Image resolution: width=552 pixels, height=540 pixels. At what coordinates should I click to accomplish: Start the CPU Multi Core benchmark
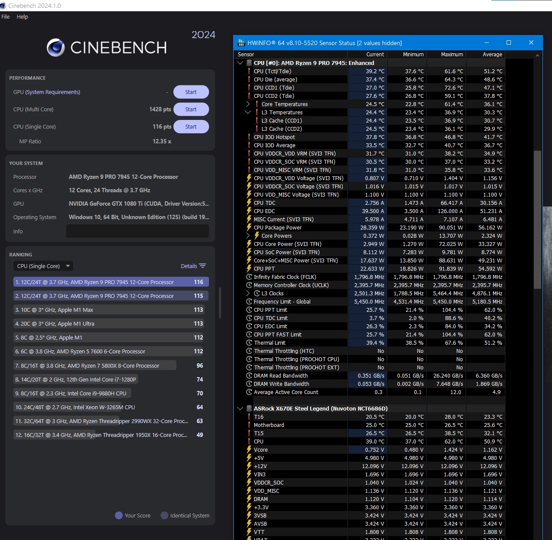(191, 110)
